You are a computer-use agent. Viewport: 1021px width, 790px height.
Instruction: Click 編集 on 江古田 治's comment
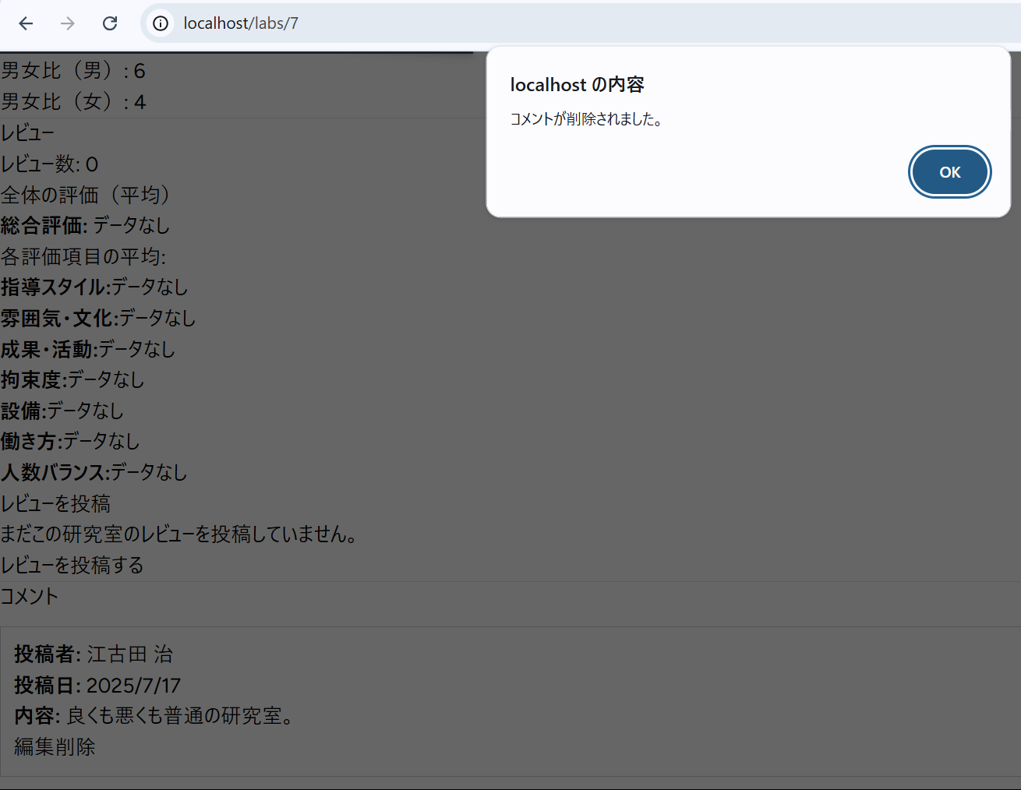(34, 746)
